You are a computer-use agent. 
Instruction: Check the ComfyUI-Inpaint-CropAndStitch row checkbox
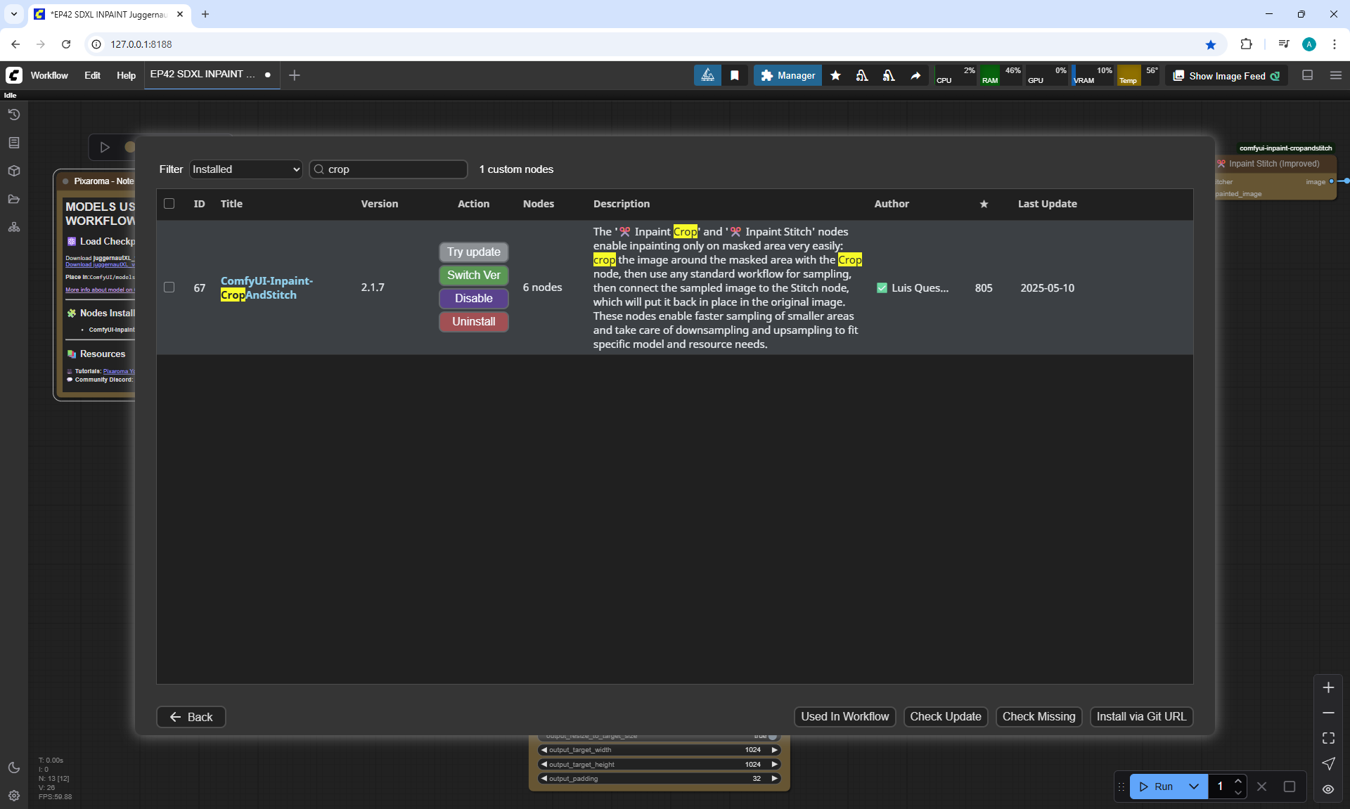(169, 287)
